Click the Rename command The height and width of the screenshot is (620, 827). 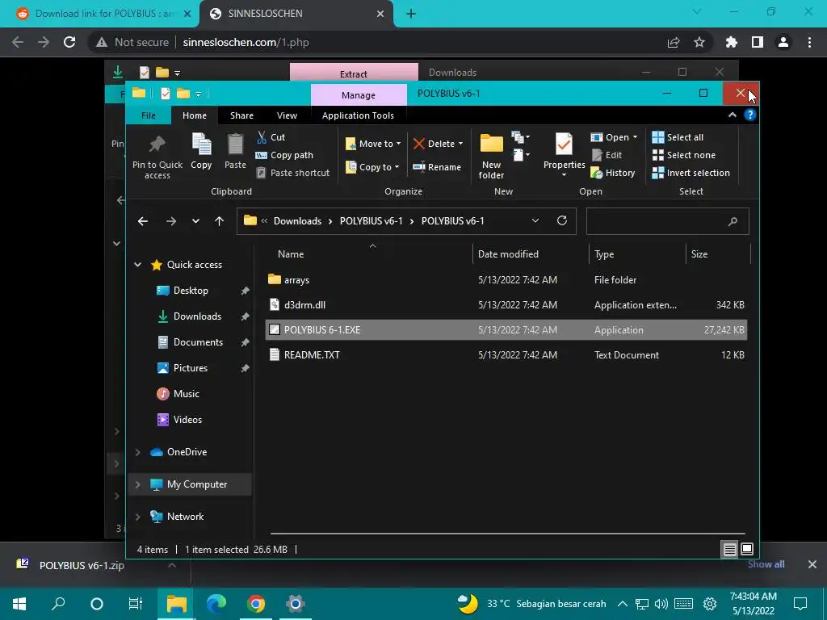pos(437,167)
